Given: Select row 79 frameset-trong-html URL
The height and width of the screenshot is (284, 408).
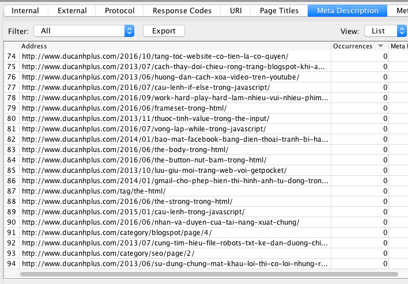Looking at the screenshot, I should pos(124,108).
